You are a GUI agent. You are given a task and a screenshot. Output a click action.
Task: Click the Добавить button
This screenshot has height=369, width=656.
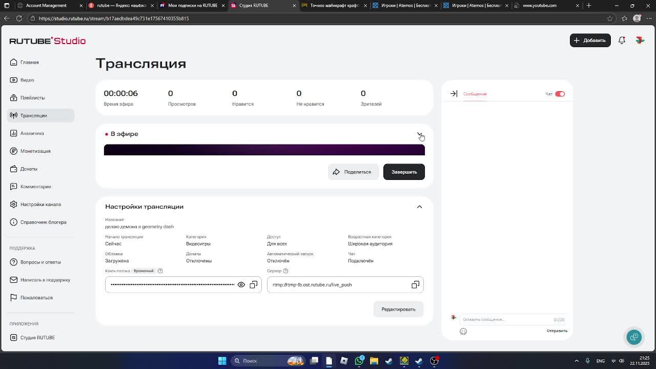[x=590, y=40]
